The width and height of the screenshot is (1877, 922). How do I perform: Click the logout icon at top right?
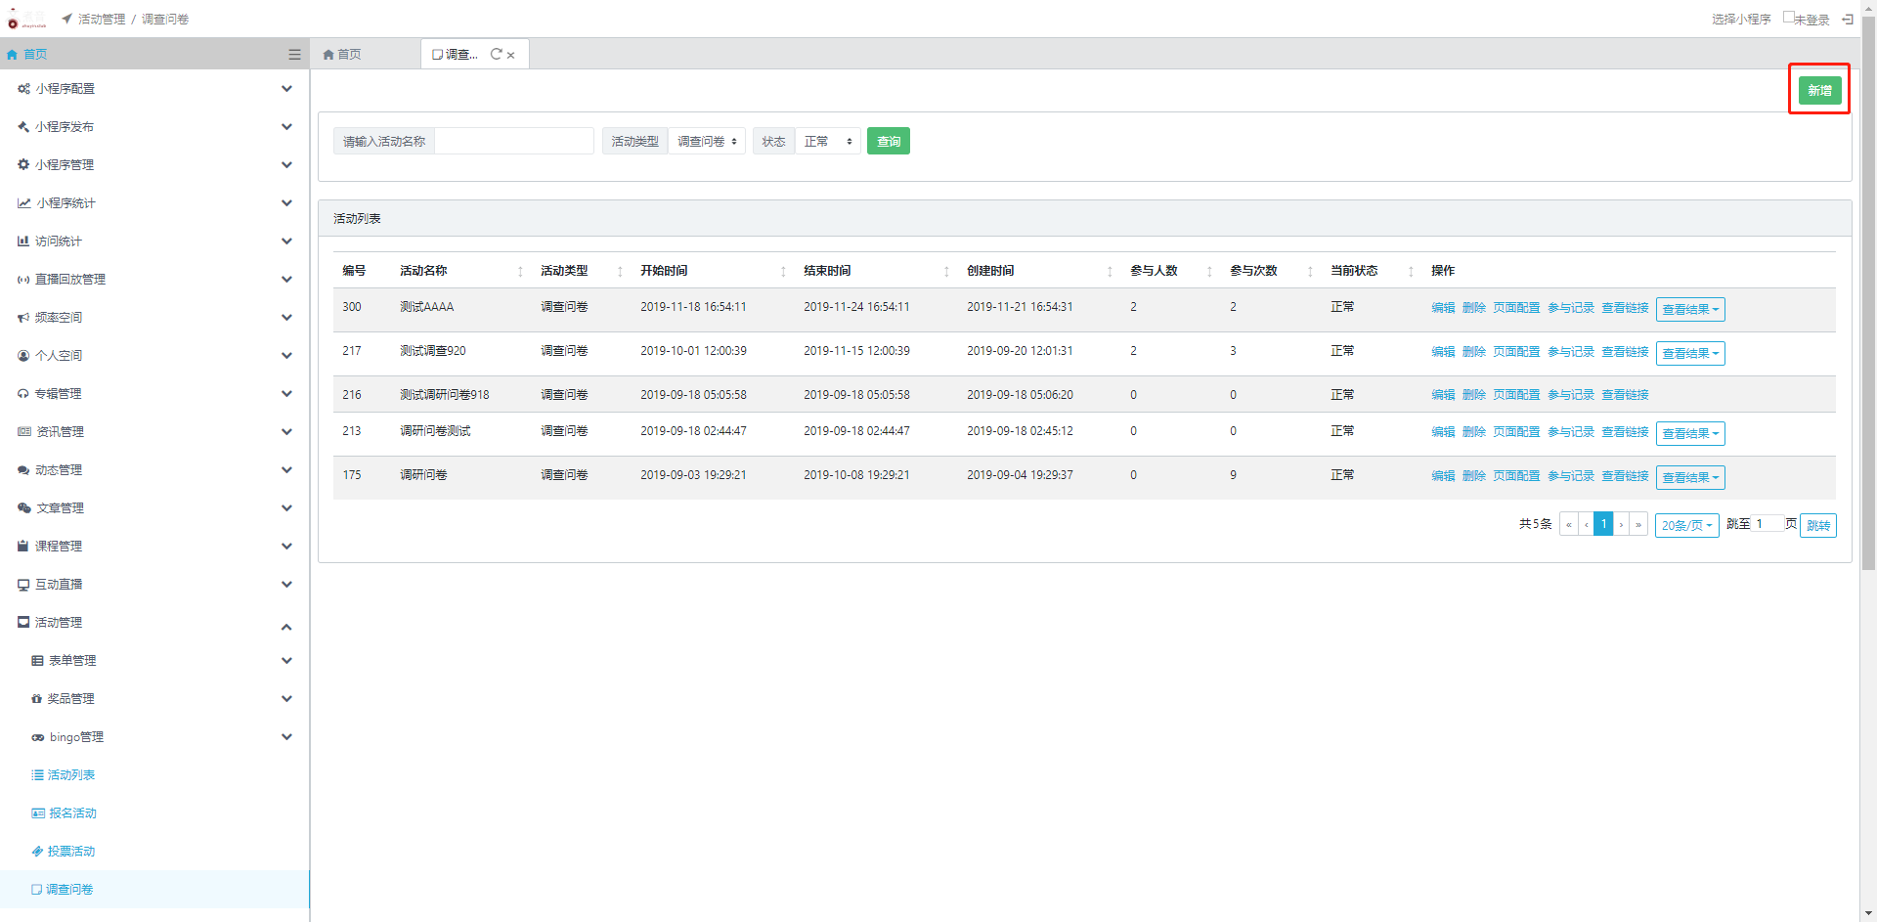[1847, 20]
